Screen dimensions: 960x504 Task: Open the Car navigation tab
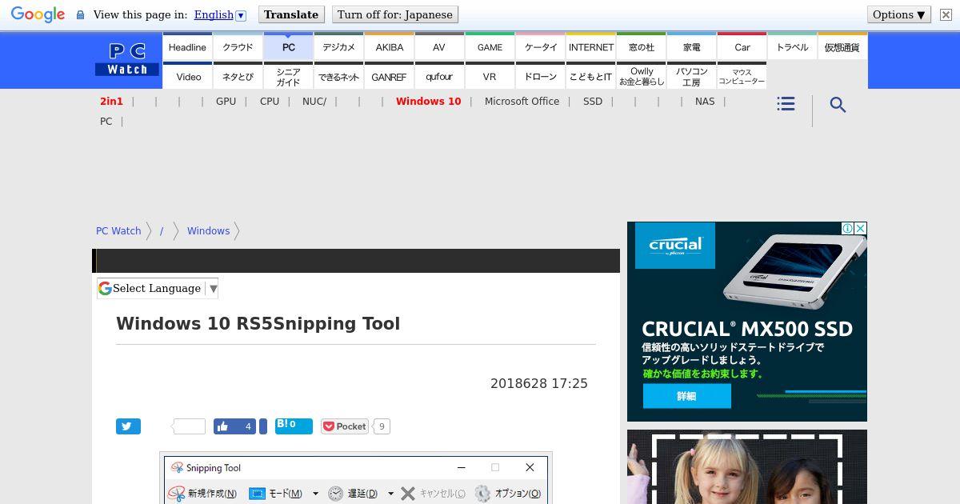[742, 47]
